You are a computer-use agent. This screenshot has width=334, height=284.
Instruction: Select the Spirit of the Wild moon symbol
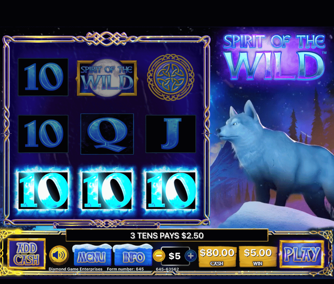107,78
